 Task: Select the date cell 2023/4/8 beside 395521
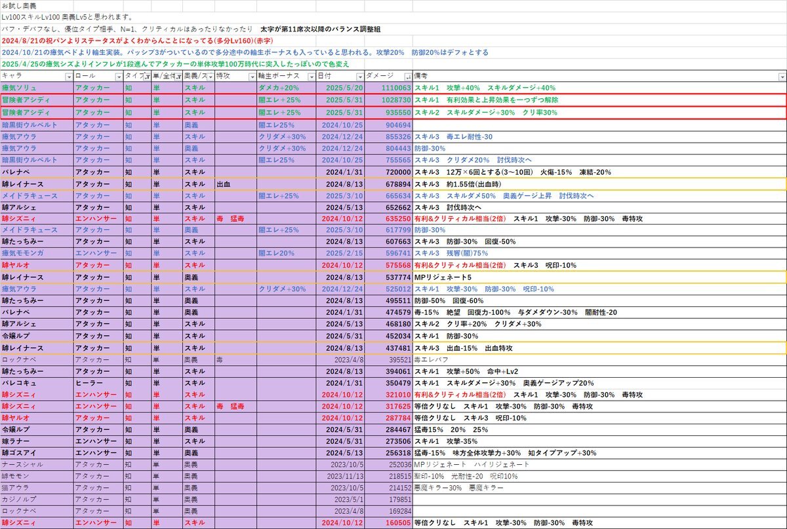340,360
